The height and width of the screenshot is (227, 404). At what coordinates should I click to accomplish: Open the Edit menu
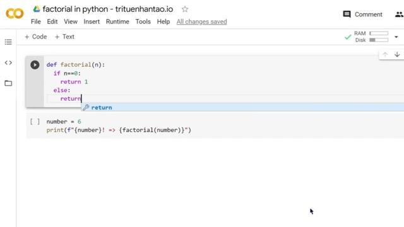(x=52, y=21)
